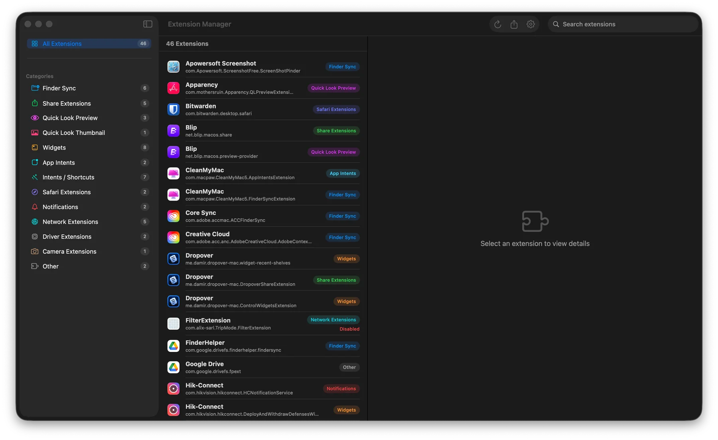Viewport: 718px width, 440px height.
Task: Select the Core Sync extension icon
Action: [173, 216]
